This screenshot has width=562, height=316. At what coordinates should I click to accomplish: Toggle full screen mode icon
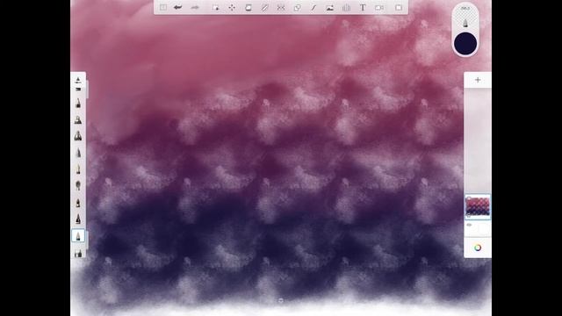[398, 8]
